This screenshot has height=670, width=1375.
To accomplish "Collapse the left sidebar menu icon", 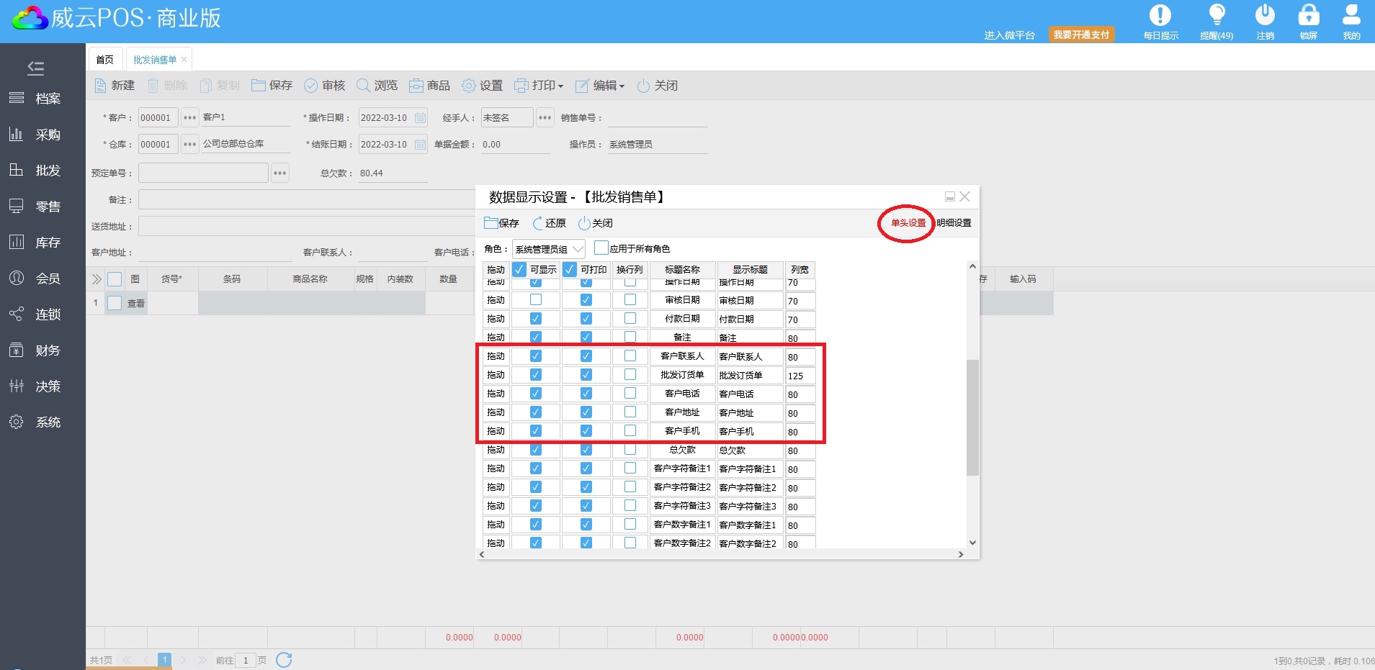I will (x=35, y=68).
